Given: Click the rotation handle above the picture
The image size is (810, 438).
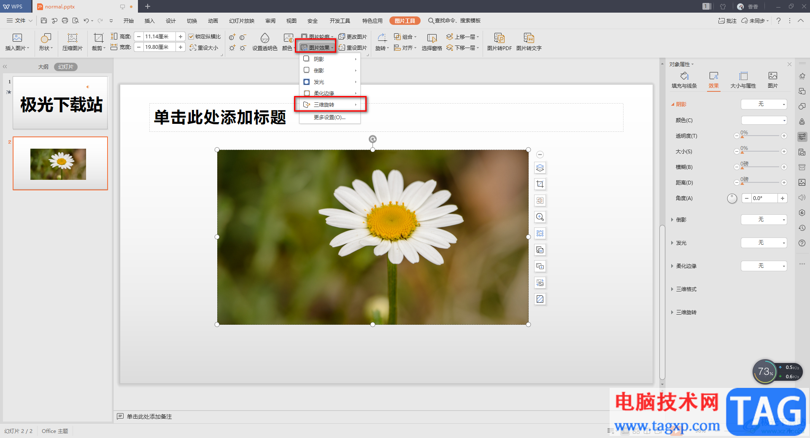Looking at the screenshot, I should [x=373, y=139].
